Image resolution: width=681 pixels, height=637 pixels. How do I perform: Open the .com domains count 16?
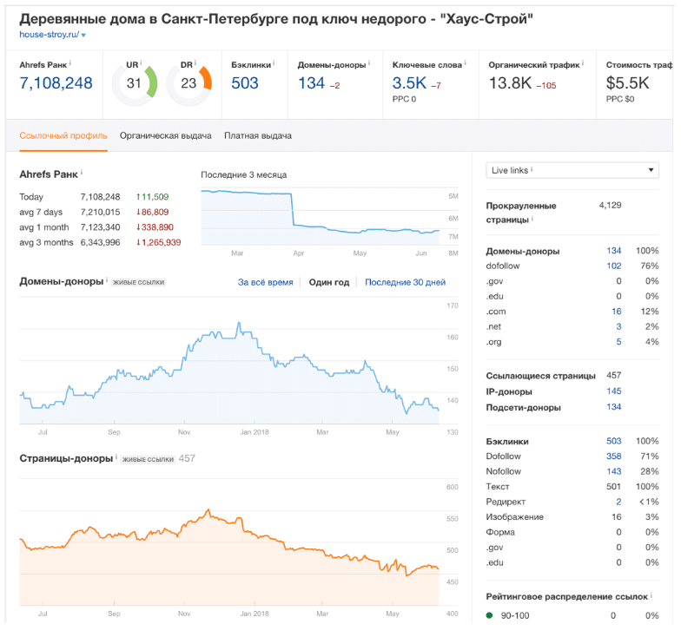(617, 312)
